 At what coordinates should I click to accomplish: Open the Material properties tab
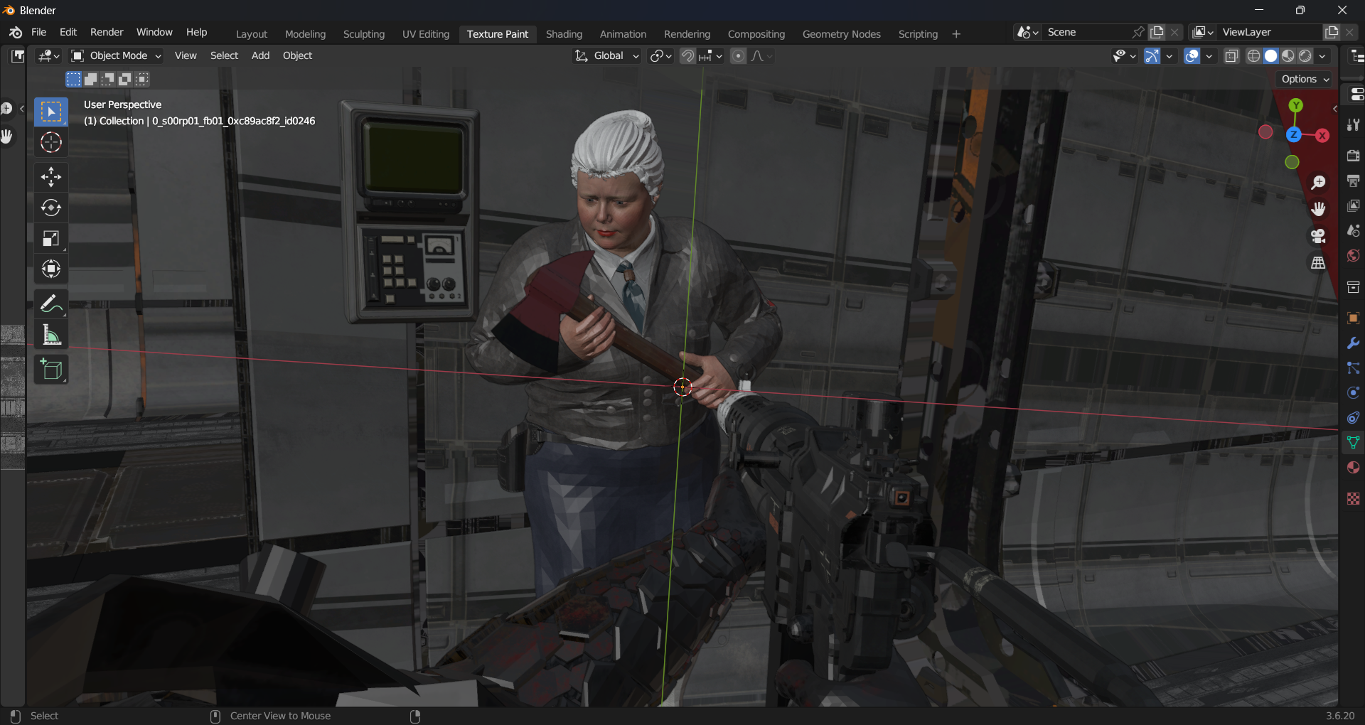pyautogui.click(x=1353, y=467)
